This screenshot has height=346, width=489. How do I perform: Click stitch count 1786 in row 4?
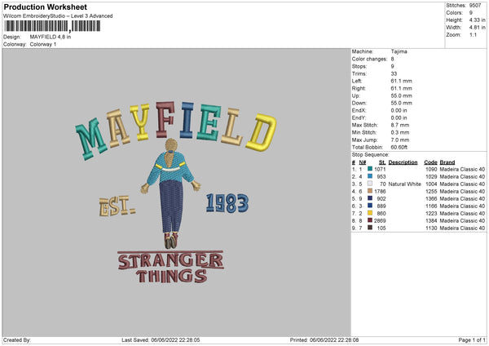[380, 192]
